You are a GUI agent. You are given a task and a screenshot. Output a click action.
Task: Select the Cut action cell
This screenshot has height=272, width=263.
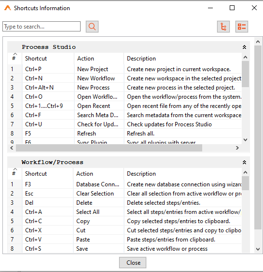point(98,230)
